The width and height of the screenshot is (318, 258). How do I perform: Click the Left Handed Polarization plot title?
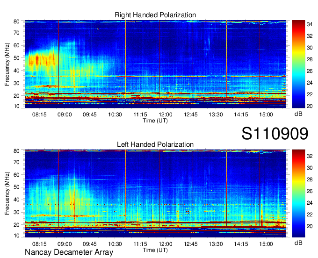coord(155,144)
